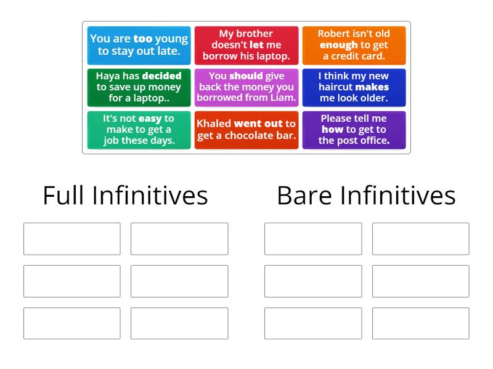Click the top-right Bare Infinitives slot
Viewport: 493px width, 369px height.
point(420,239)
